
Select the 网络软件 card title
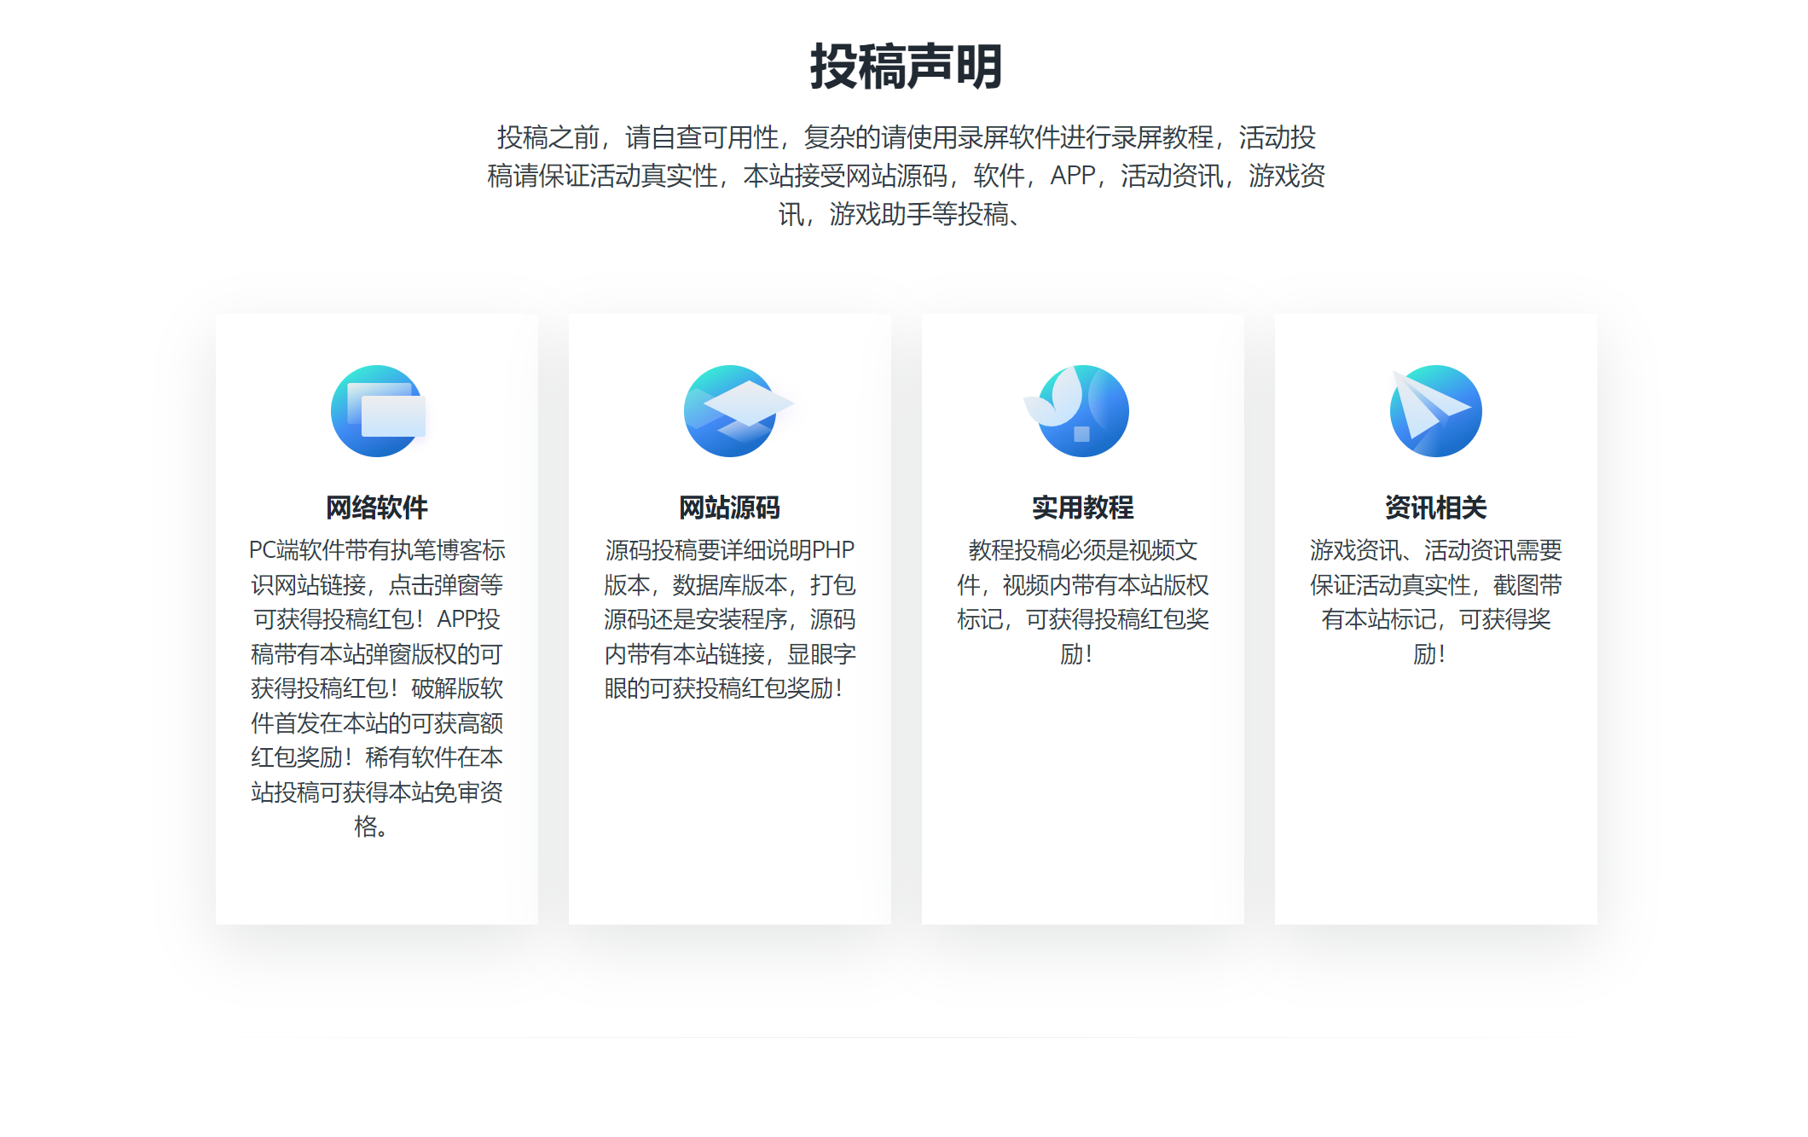(x=377, y=508)
